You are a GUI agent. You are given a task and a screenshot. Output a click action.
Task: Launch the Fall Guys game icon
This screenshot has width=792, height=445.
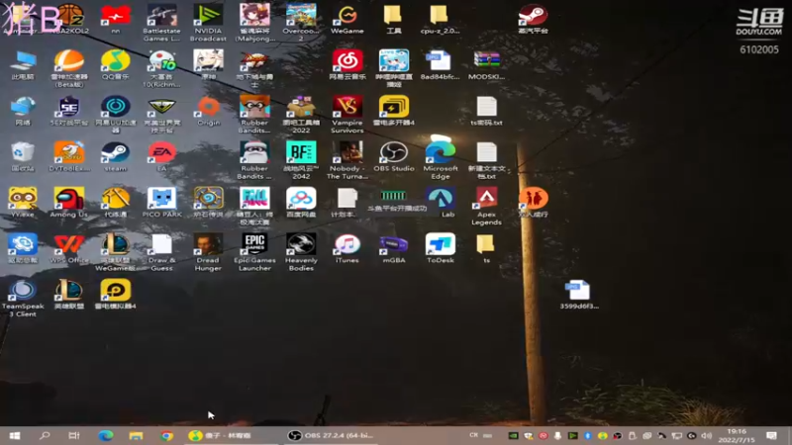tap(254, 206)
